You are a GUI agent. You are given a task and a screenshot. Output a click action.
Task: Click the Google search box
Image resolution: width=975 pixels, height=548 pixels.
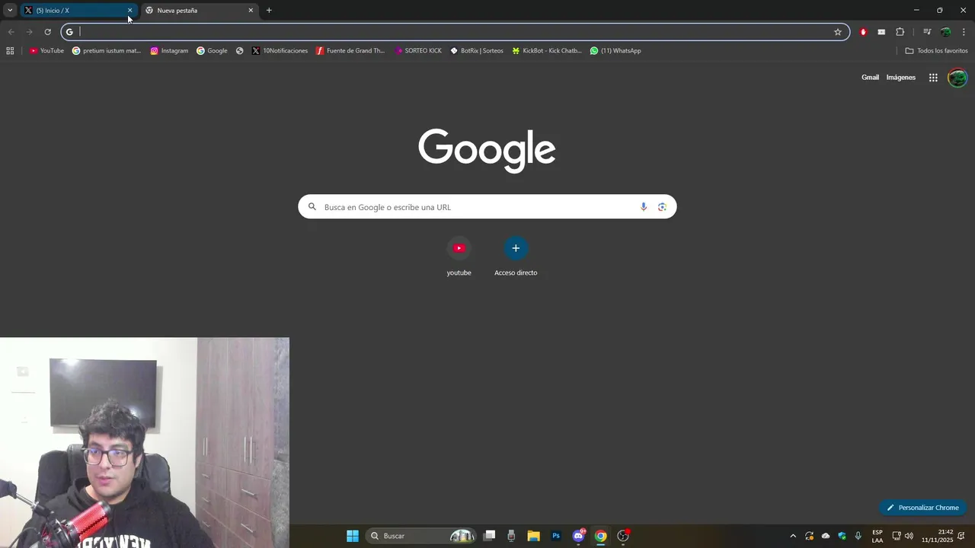pyautogui.click(x=487, y=207)
